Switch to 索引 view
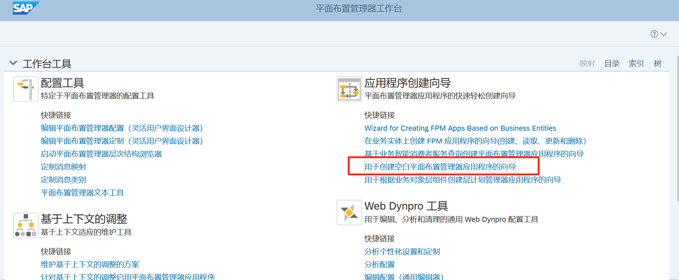 (636, 64)
